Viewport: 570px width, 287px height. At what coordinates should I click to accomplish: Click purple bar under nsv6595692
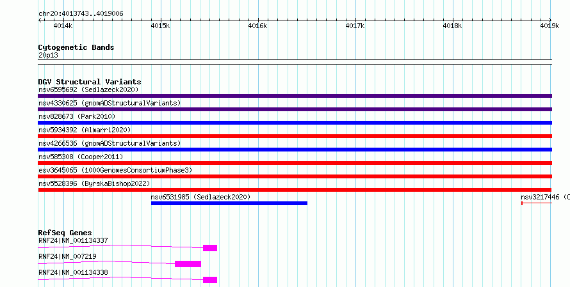click(295, 96)
